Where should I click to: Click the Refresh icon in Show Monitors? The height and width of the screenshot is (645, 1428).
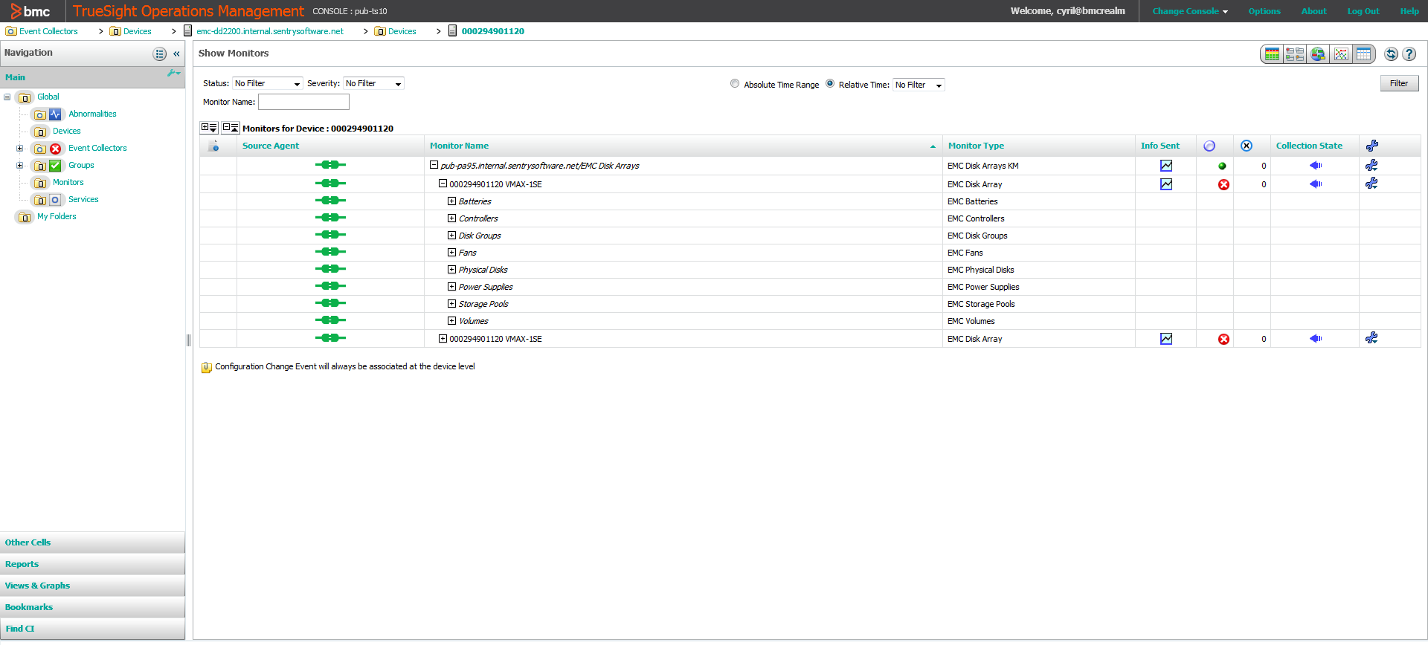(x=1391, y=54)
